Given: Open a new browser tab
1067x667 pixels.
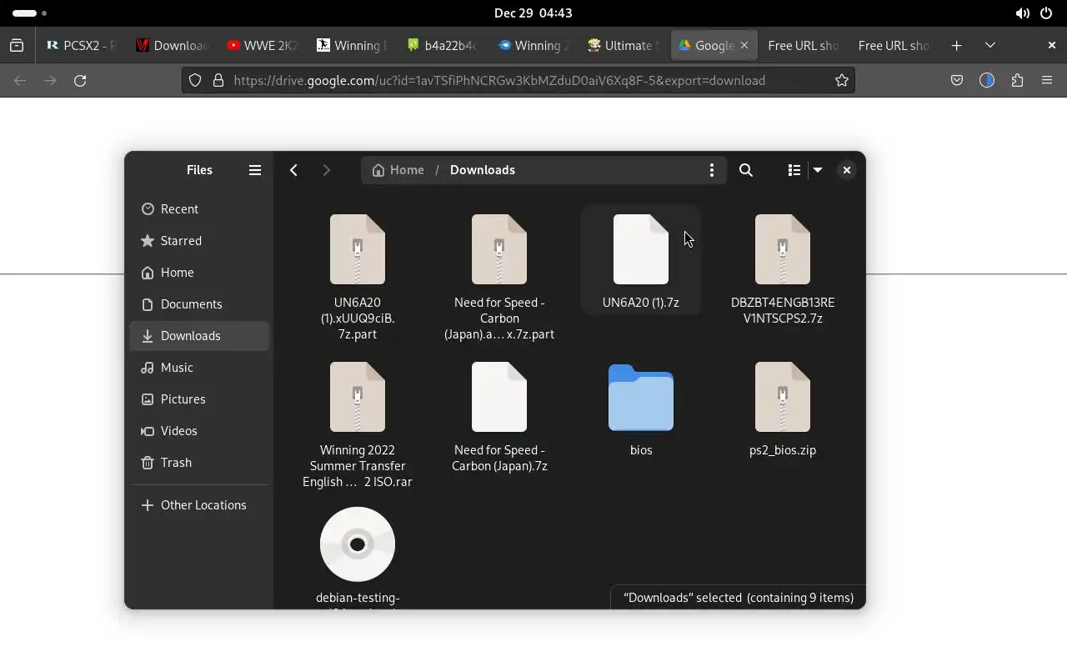Looking at the screenshot, I should coord(956,46).
